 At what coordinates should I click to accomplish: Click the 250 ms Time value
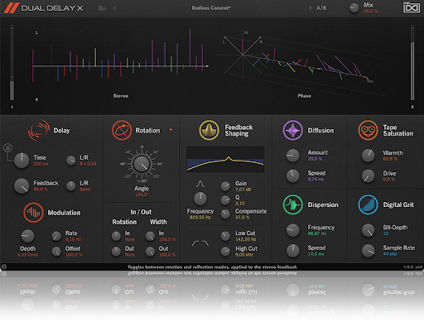[x=41, y=164]
